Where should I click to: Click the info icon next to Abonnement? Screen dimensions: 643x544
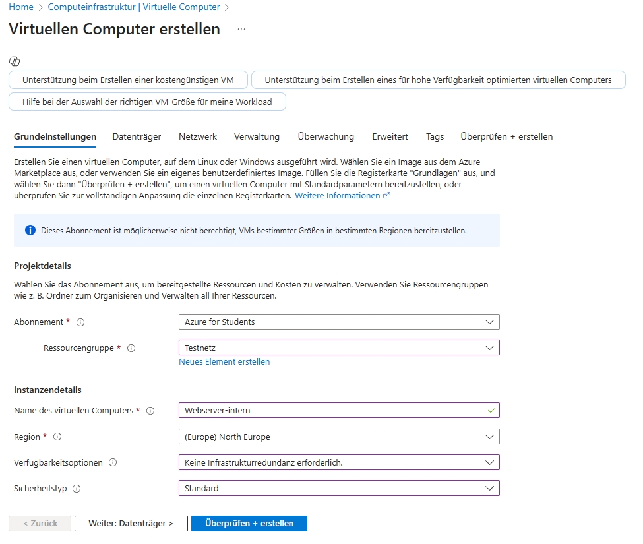[81, 322]
